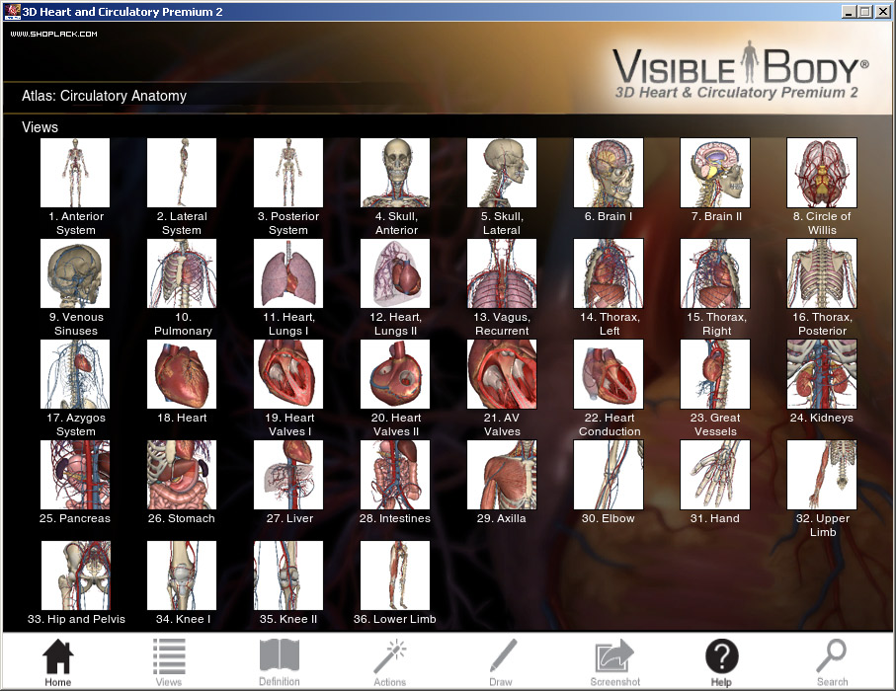Open the Elbow view thumbnail
The width and height of the screenshot is (896, 691).
[x=609, y=475]
